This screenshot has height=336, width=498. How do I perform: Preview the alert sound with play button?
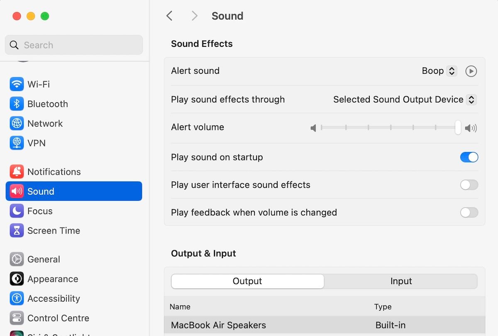[x=471, y=71]
